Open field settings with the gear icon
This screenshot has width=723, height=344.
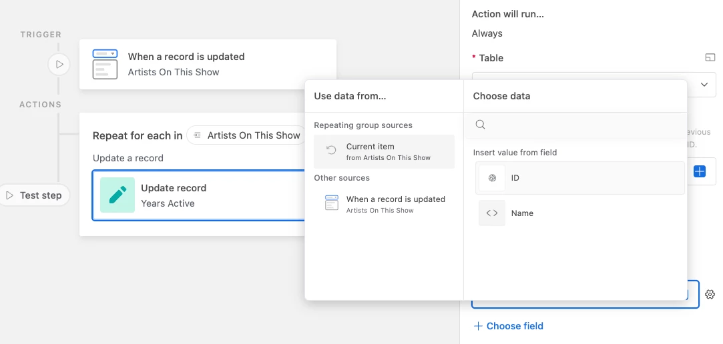click(710, 294)
